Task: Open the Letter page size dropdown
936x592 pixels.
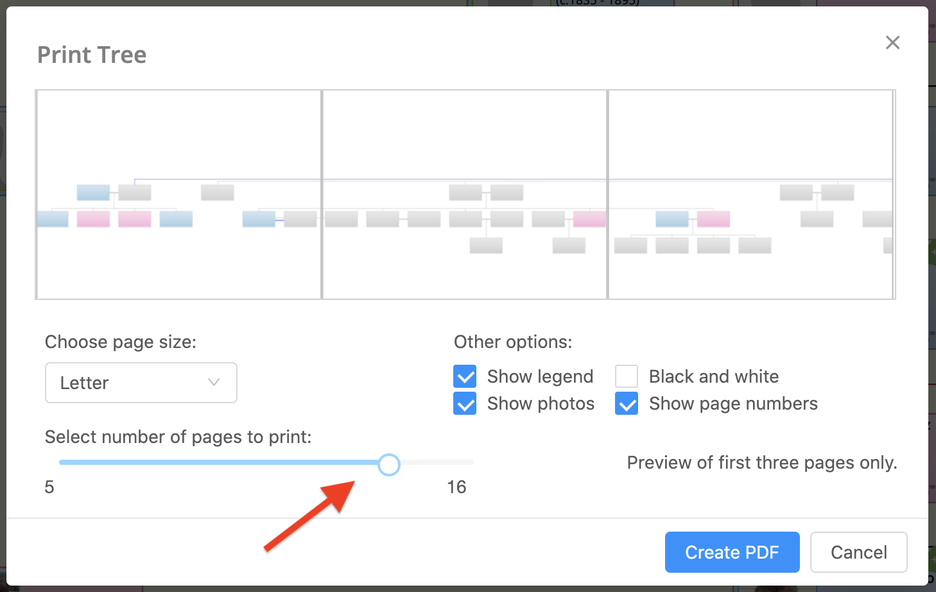Action: tap(141, 383)
